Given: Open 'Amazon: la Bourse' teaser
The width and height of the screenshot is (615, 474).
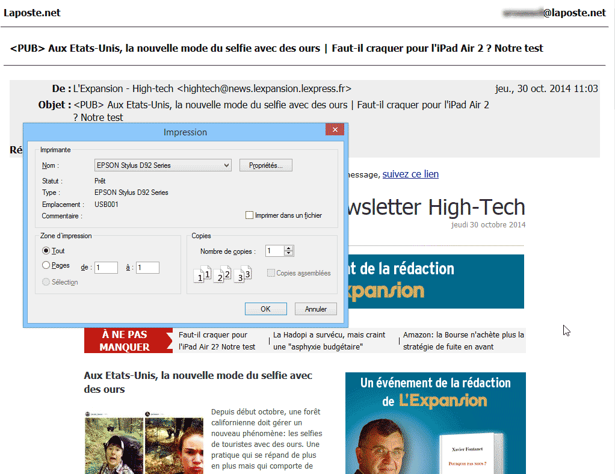Looking at the screenshot, I should [x=463, y=340].
